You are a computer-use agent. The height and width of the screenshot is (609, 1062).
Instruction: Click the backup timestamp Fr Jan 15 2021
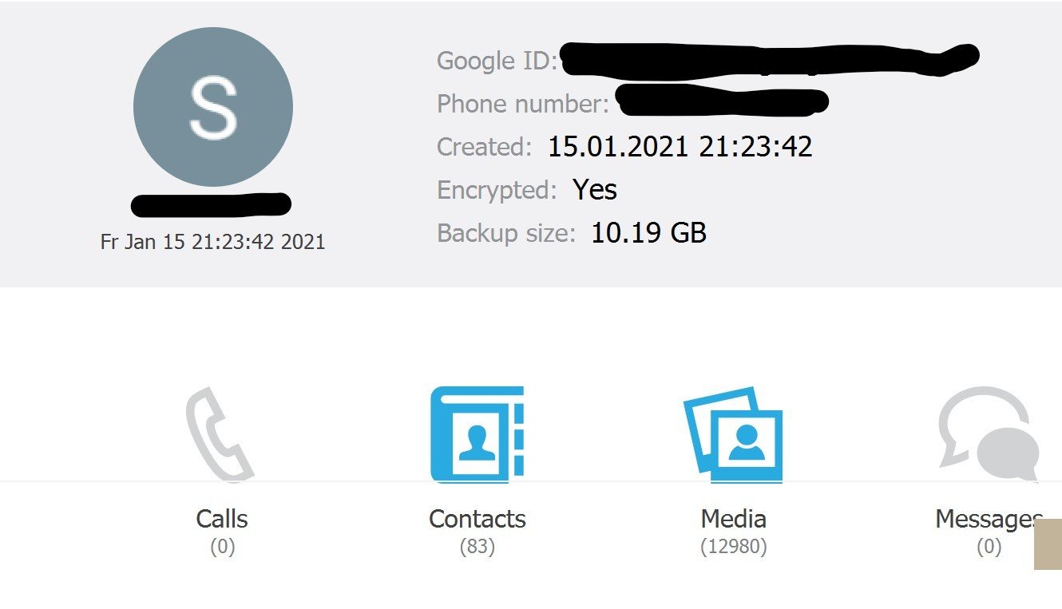213,242
